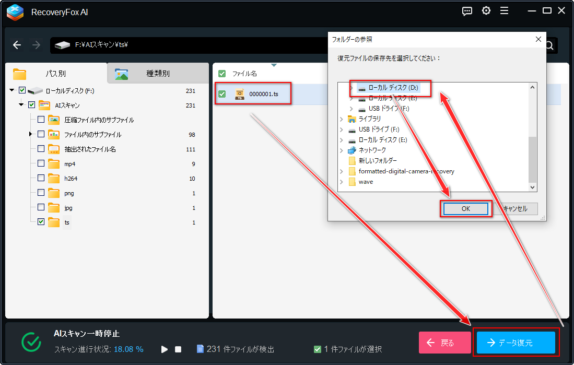
Task: Go forward with the right arrow
Action: click(x=36, y=45)
